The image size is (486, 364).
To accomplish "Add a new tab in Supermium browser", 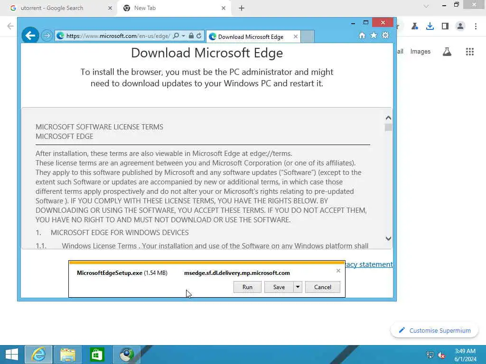I will (242, 8).
